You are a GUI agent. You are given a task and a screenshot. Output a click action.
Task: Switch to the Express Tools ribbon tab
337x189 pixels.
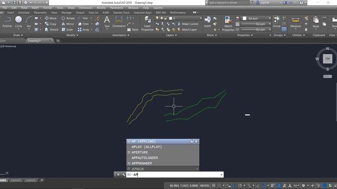pos(122,13)
